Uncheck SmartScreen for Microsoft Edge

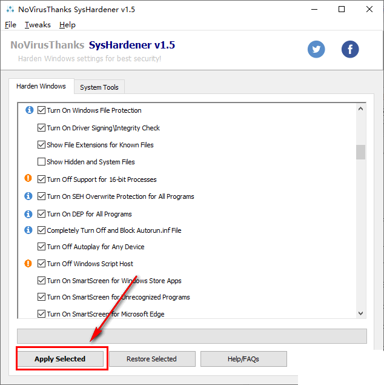pyautogui.click(x=41, y=314)
